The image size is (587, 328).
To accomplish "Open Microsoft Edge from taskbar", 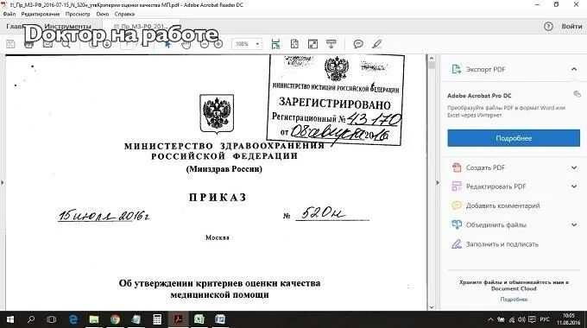I will [73, 319].
